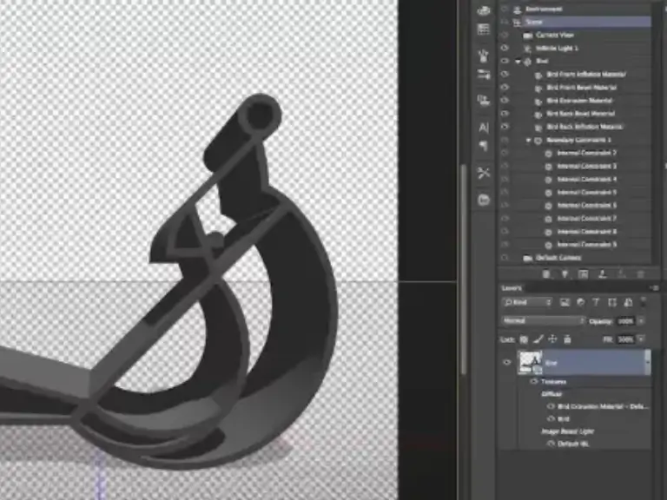The image size is (667, 500).
Task: Click the add new light icon
Action: pyautogui.click(x=565, y=273)
